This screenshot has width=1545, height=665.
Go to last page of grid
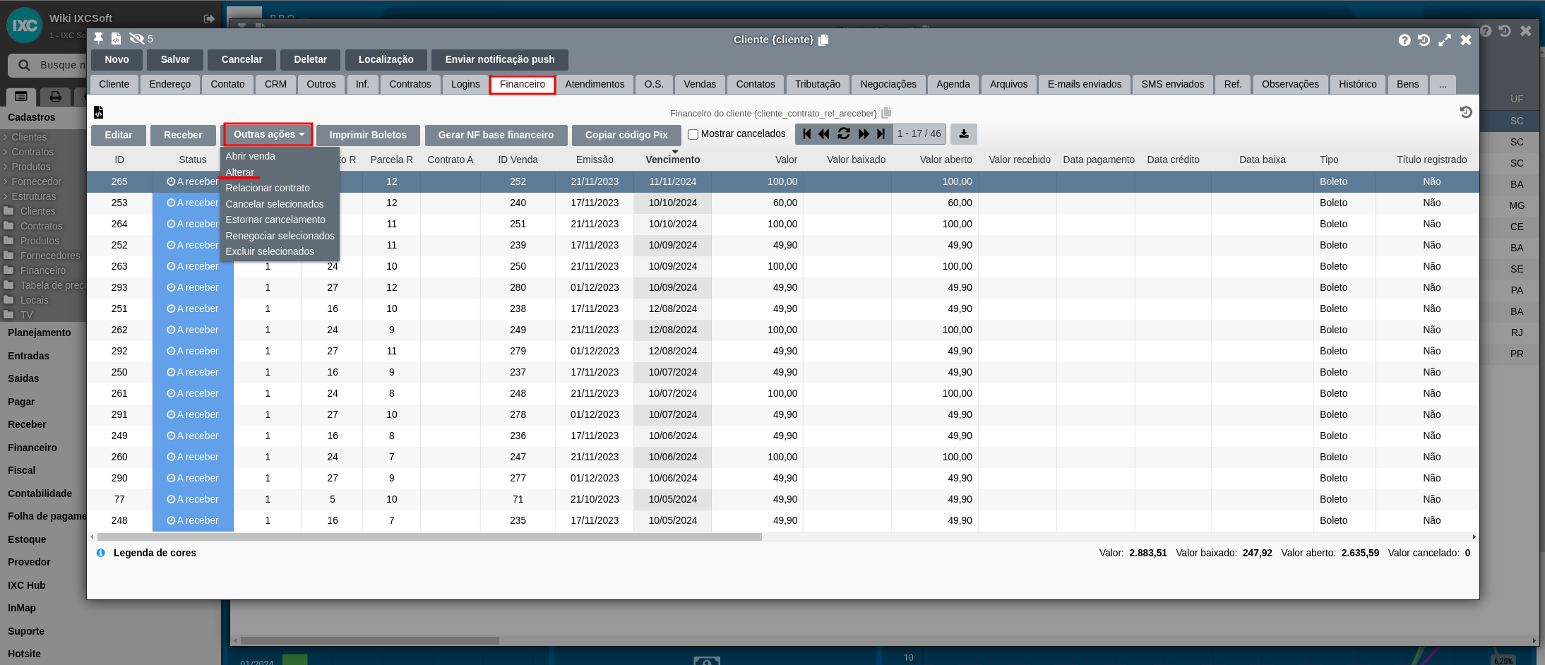tap(881, 133)
